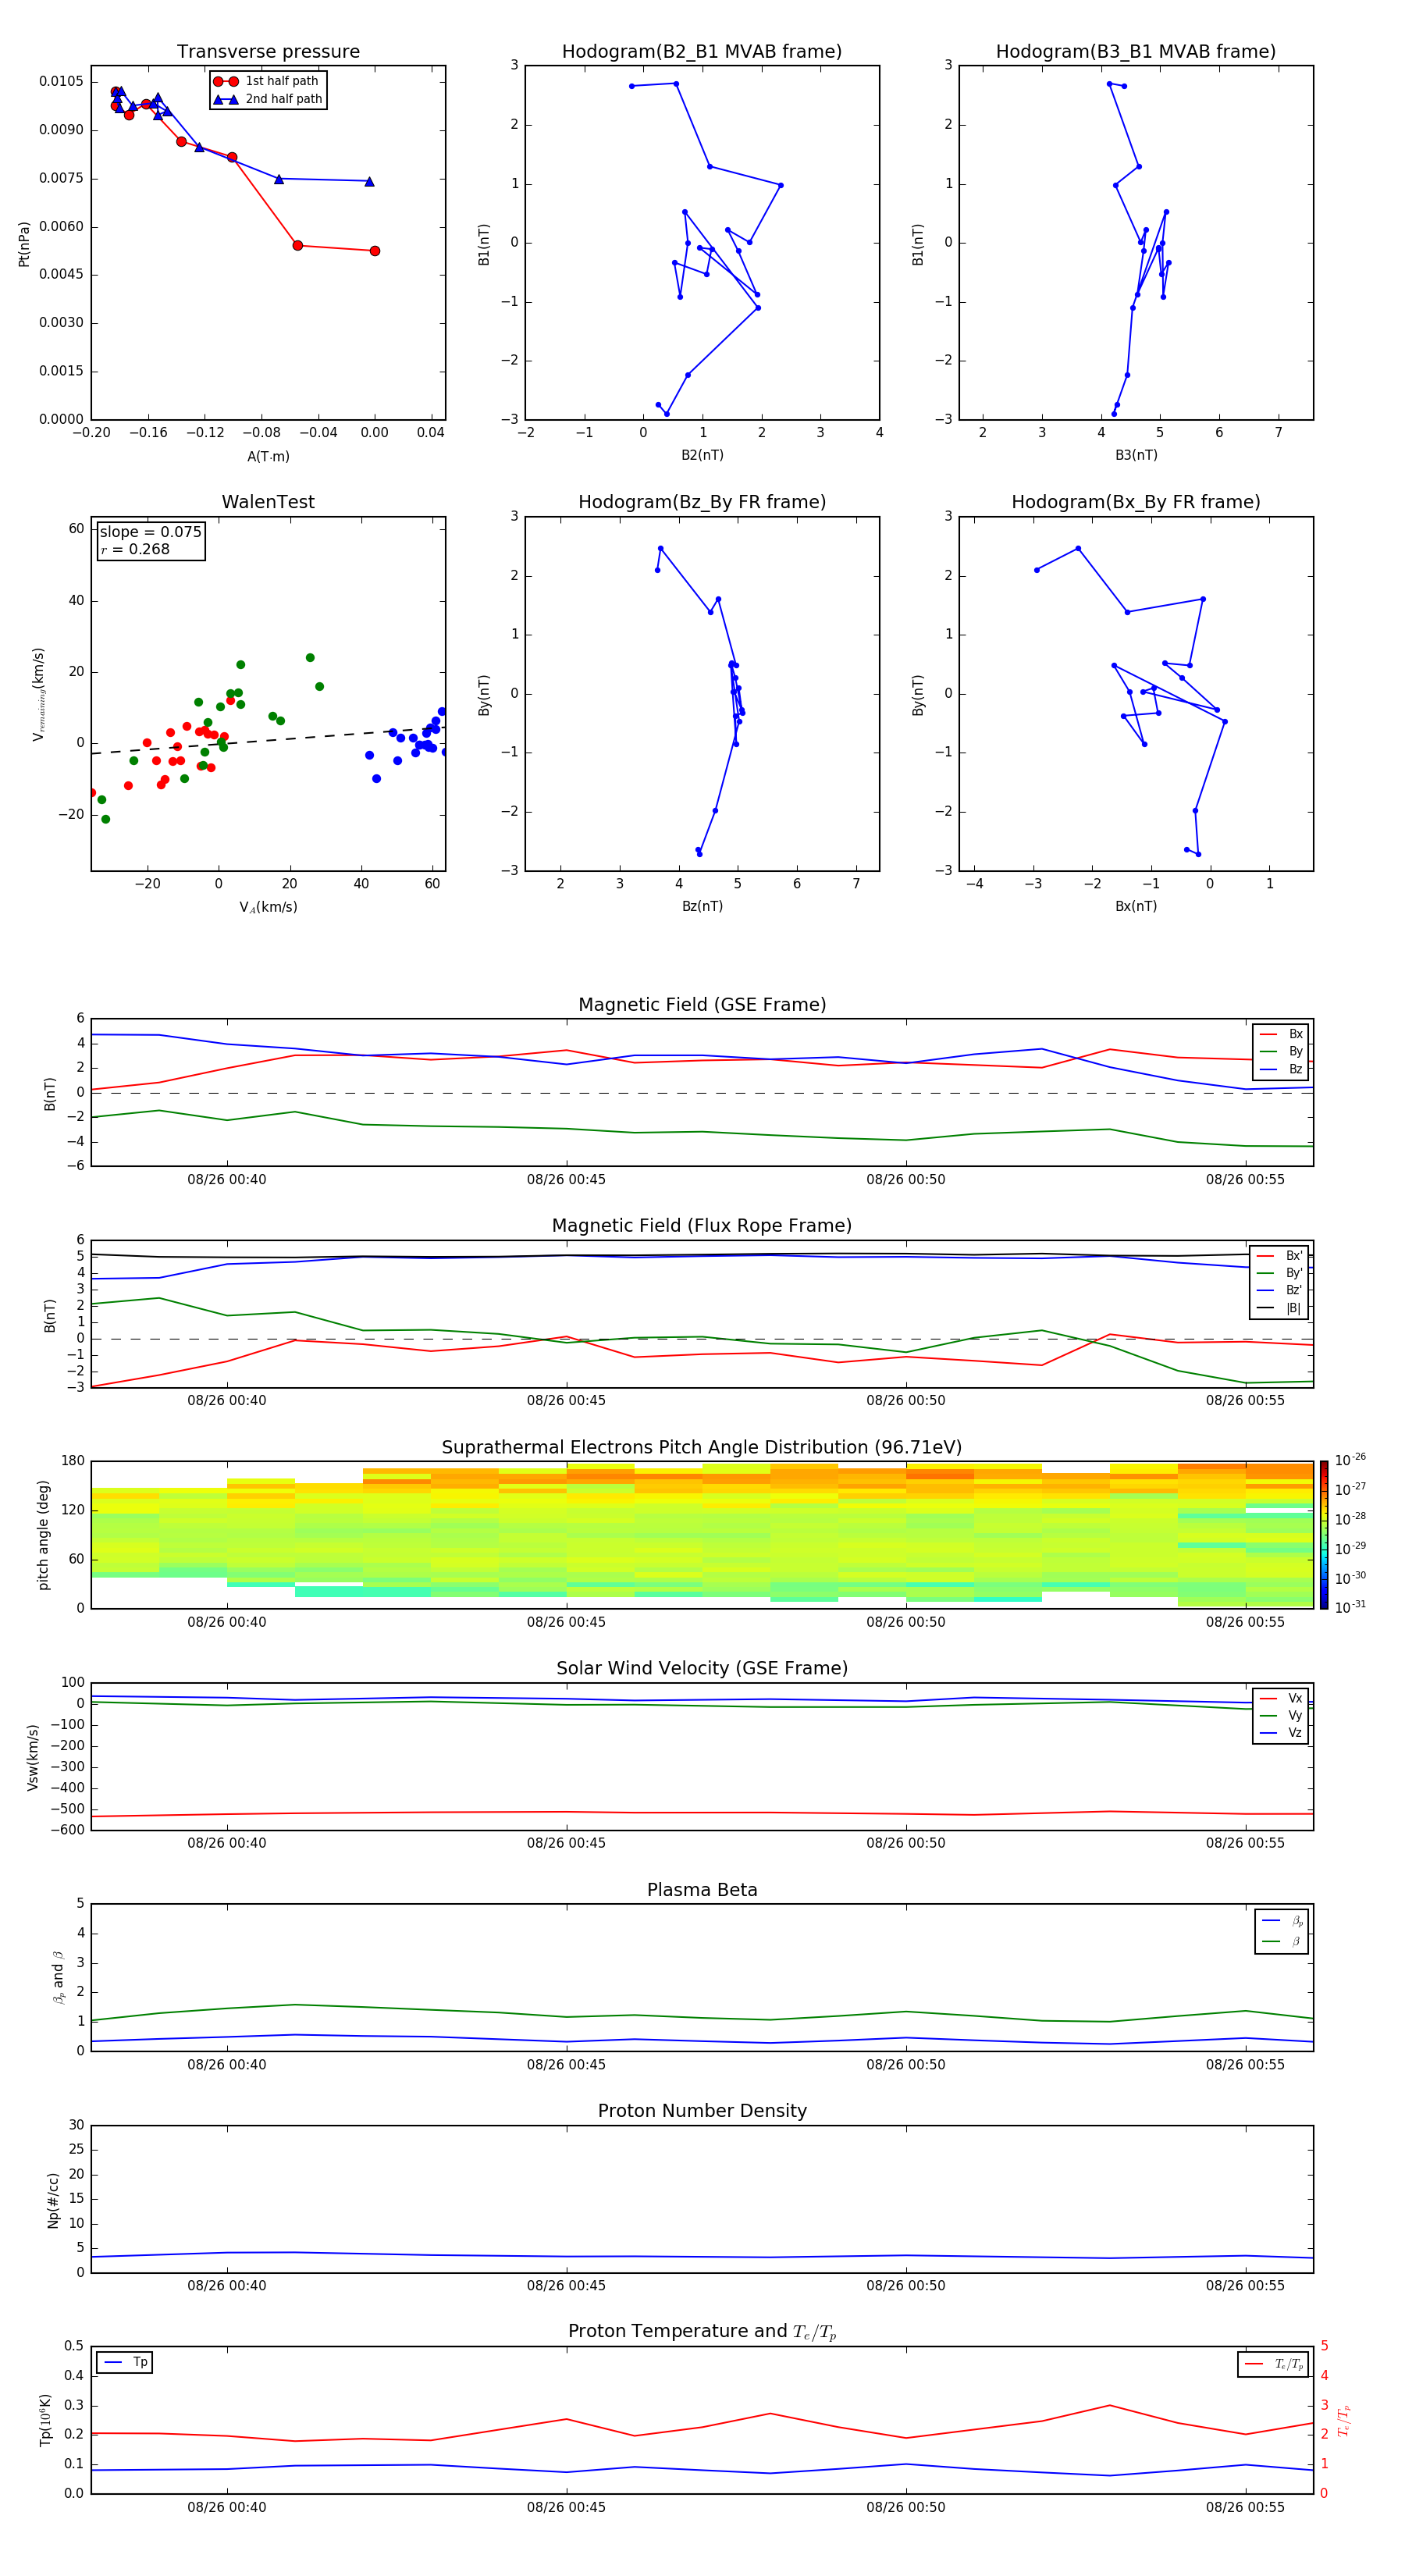
Task: Click 'Proton Temperature and Te/Tp' title
Action: pos(702,2331)
